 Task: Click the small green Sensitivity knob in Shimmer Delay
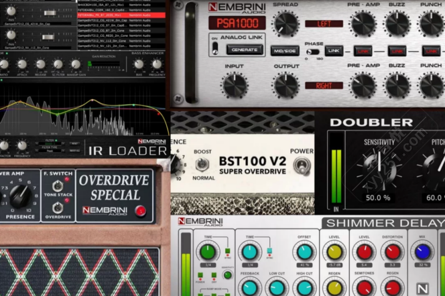click(228, 275)
